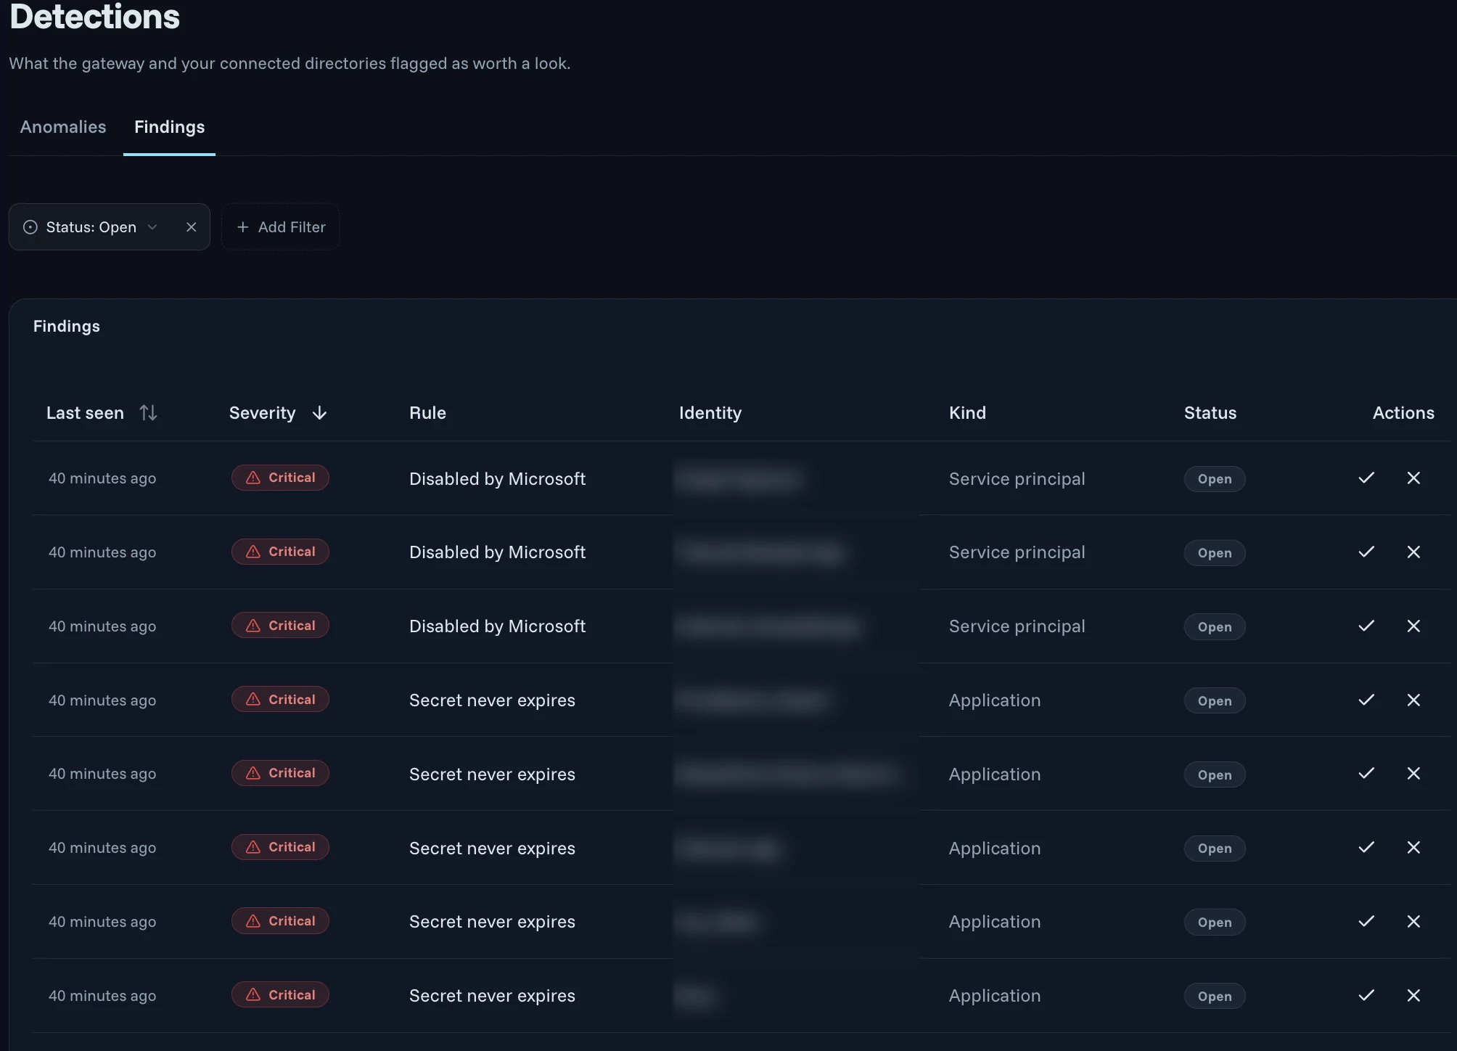Click the checkmark on the second Disabled by Microsoft row
Screen dimensions: 1457x1051
1366,552
